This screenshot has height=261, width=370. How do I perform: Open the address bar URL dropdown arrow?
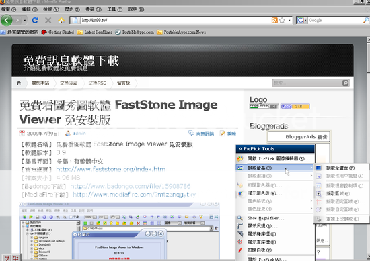[289, 21]
